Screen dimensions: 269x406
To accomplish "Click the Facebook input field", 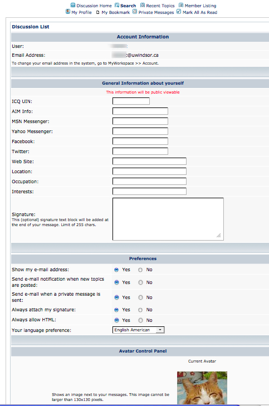I will (140, 141).
